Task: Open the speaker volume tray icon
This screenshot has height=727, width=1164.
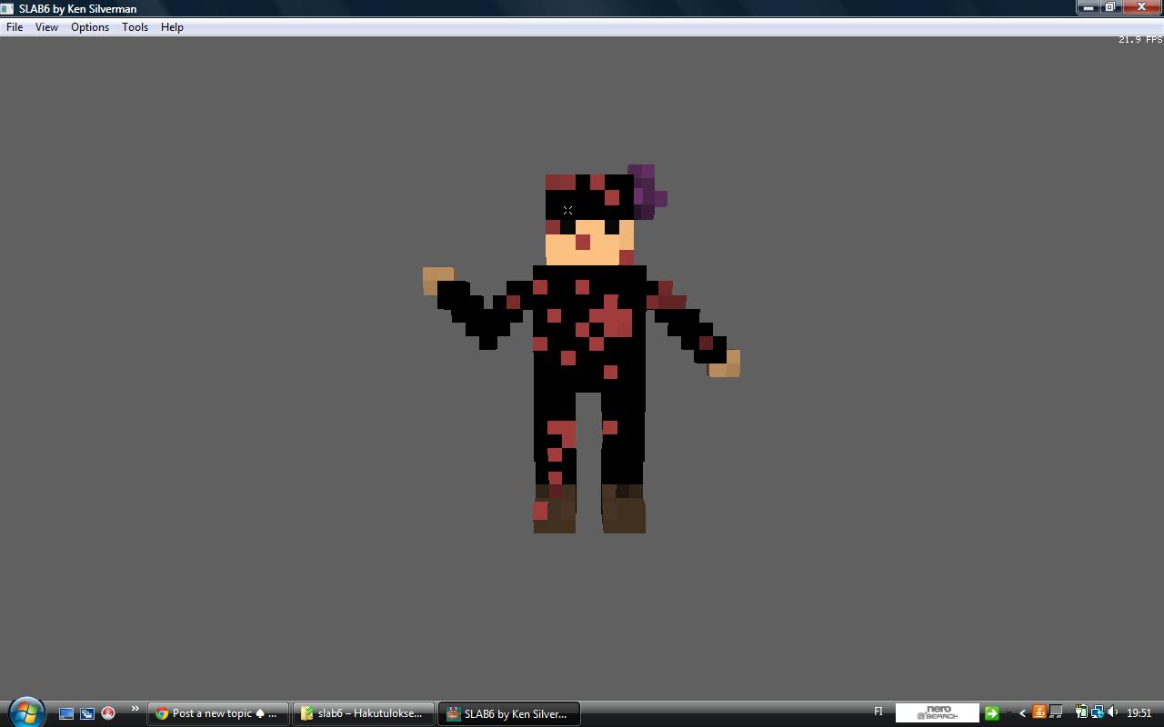Action: click(1113, 712)
